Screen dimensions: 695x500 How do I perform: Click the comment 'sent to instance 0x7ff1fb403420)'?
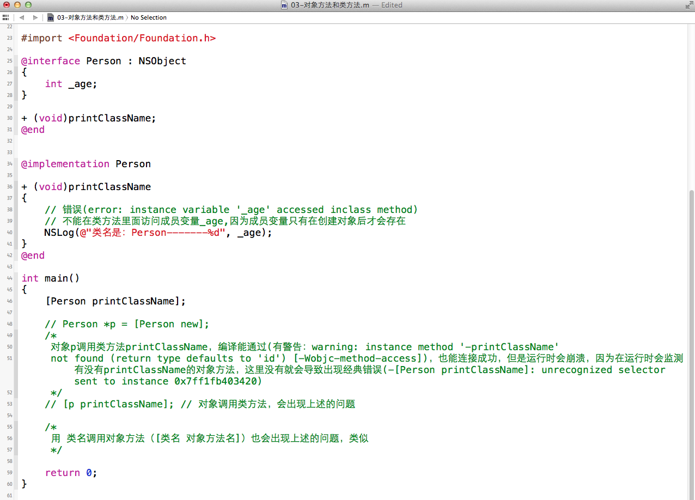pos(168,381)
